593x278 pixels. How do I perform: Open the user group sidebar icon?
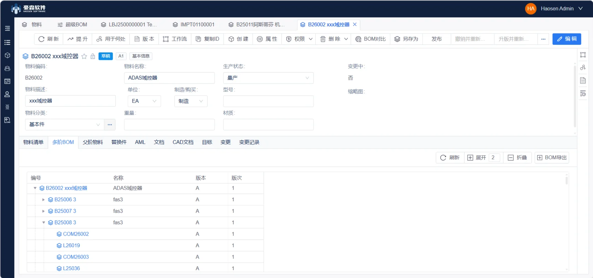pyautogui.click(x=7, y=68)
